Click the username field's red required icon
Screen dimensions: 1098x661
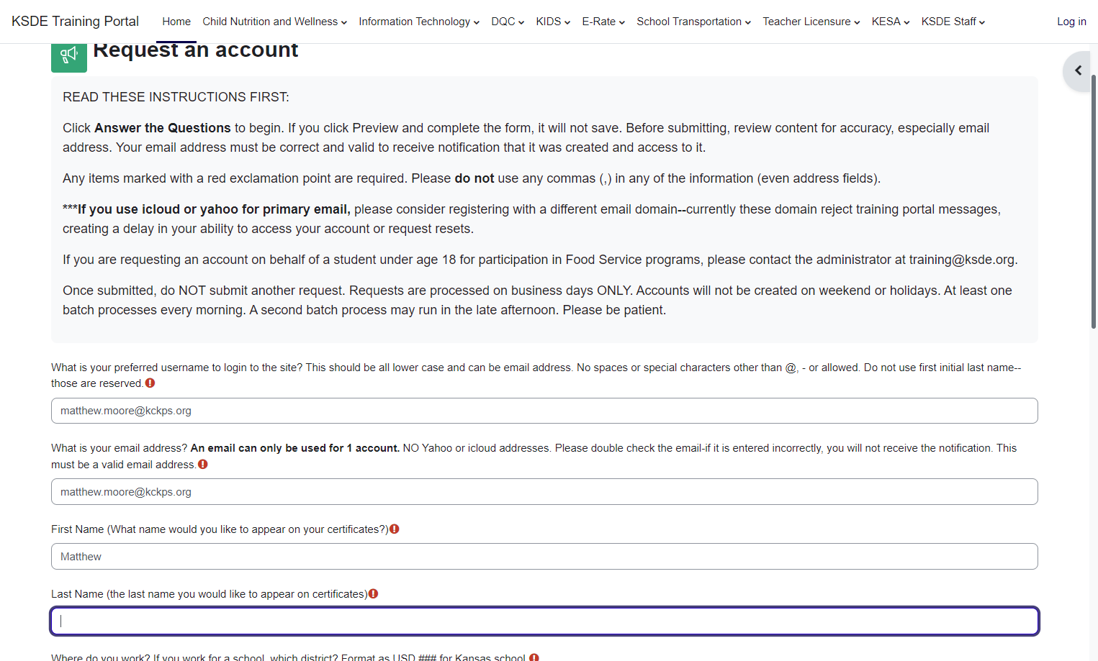tap(150, 383)
